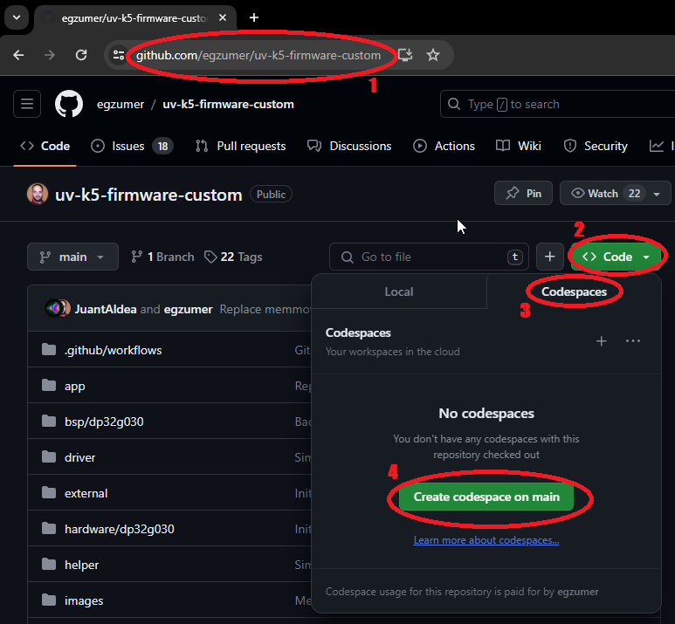This screenshot has height=624, width=675.
Task: Open the GitHub hamburger navigation menu
Action: [27, 104]
